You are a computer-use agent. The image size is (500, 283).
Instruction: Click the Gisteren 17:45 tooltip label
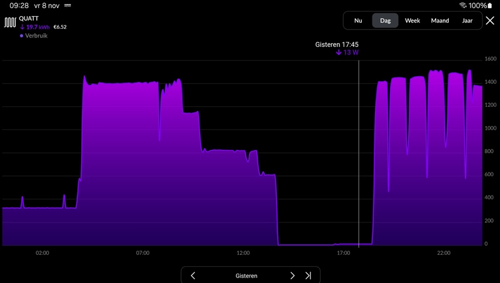tap(337, 44)
